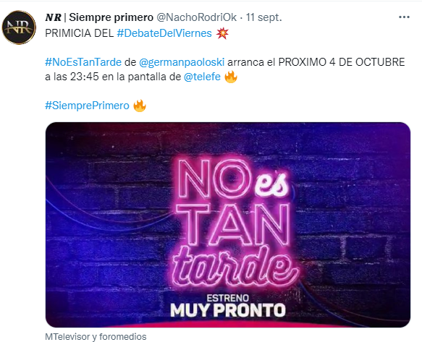Click the MTelevisor y foromedios caption
The width and height of the screenshot is (422, 342).
point(96,337)
